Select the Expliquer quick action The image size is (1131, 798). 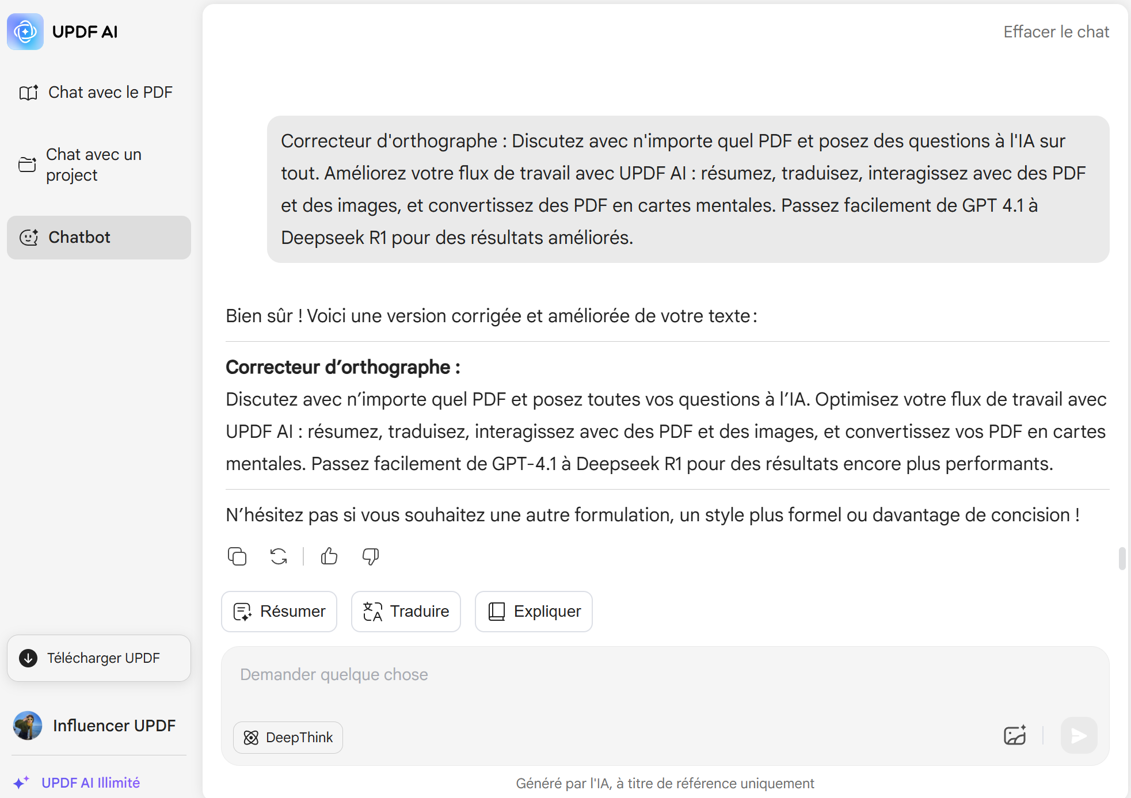point(534,612)
